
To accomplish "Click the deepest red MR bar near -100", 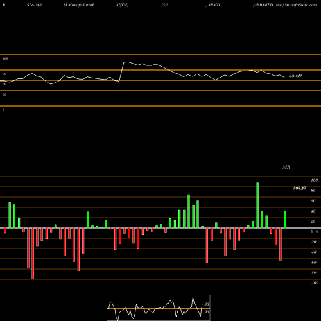I will click(x=33, y=254).
